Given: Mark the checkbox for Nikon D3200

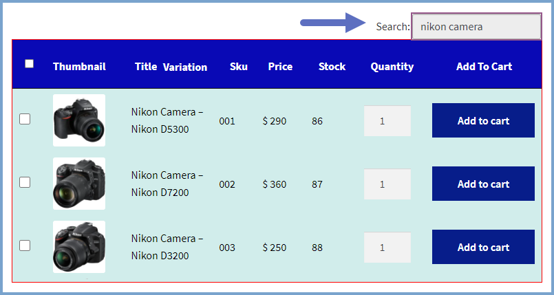Looking at the screenshot, I should pyautogui.click(x=25, y=245).
